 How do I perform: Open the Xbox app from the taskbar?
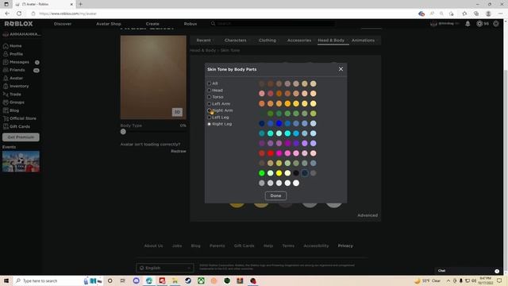201,280
